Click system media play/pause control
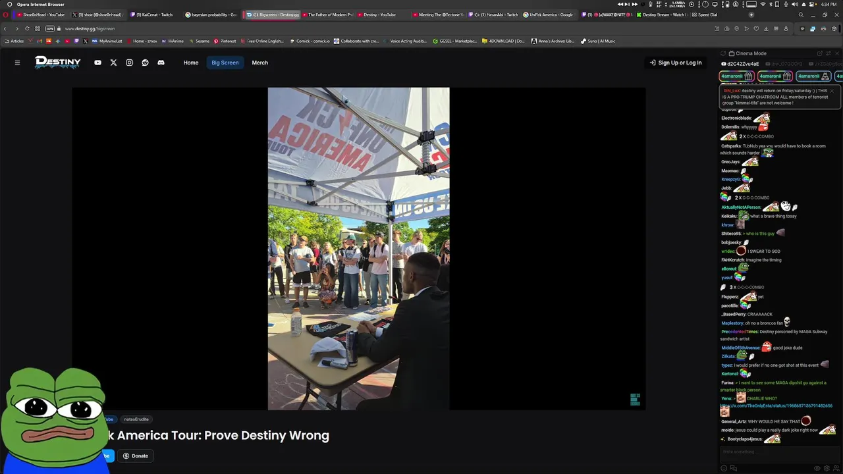This screenshot has height=474, width=843. coord(628,4)
